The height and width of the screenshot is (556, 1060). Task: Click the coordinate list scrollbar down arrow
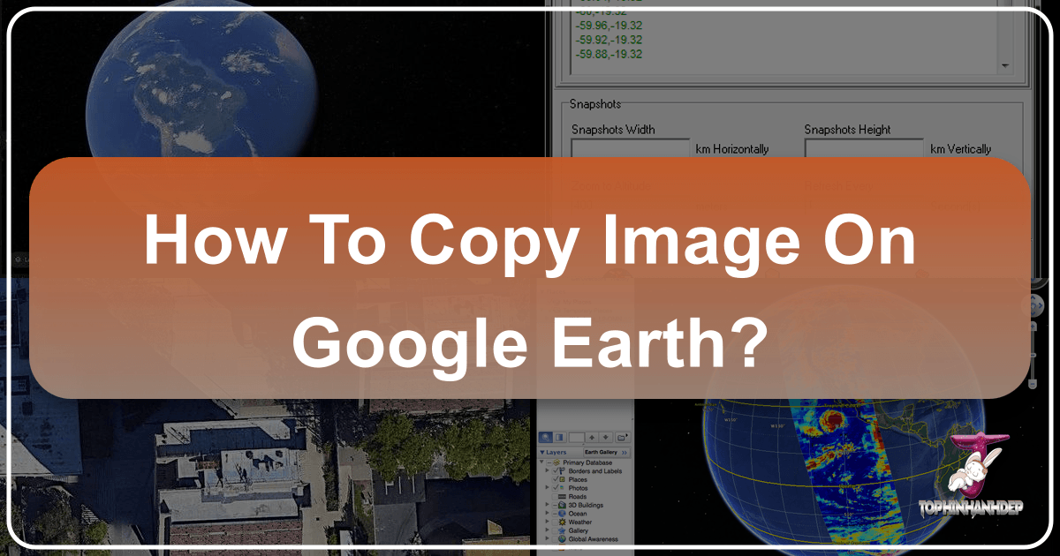[1004, 64]
